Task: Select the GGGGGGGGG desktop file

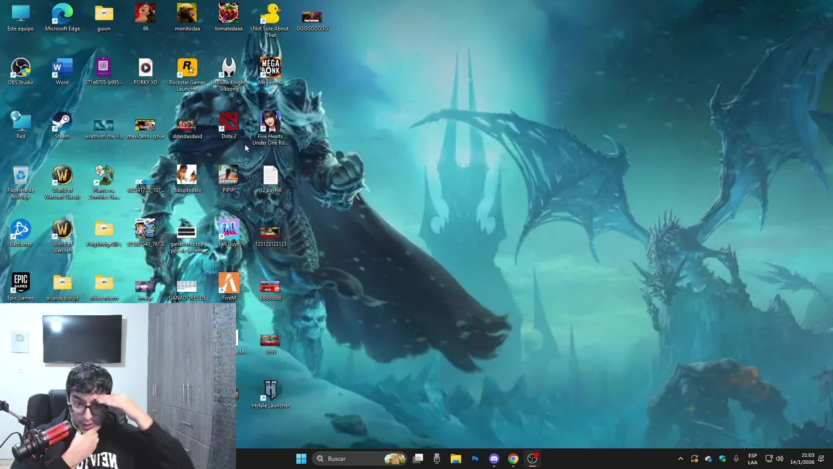Action: (x=312, y=21)
